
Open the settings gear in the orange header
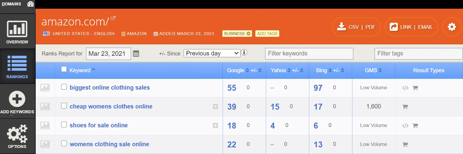point(452,27)
